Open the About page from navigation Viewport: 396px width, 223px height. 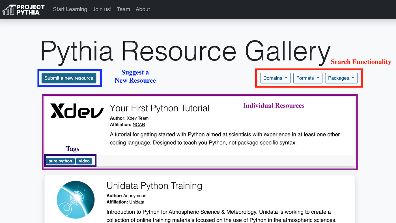coord(143,9)
